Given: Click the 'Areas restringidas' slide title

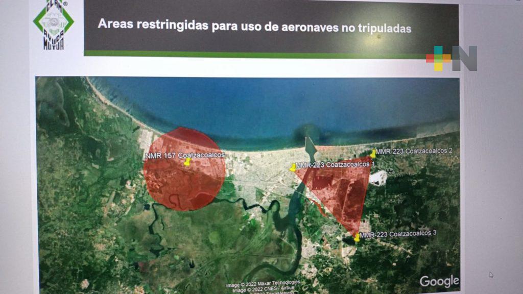Looking at the screenshot, I should pos(254,26).
